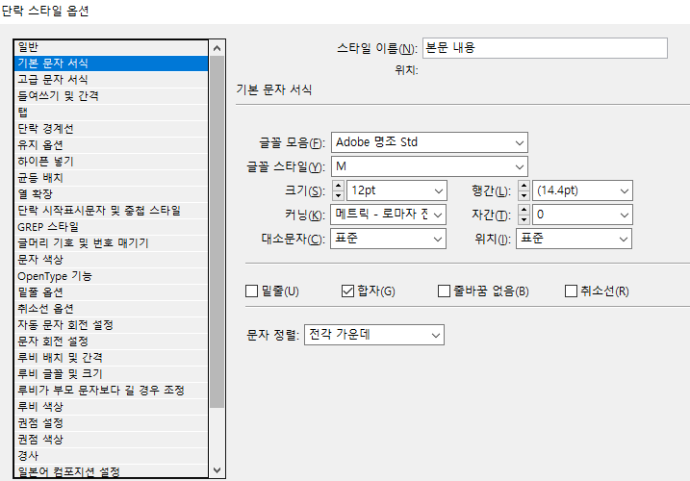This screenshot has height=481, width=690.
Task: Select 경사 list item
Action: coord(111,455)
